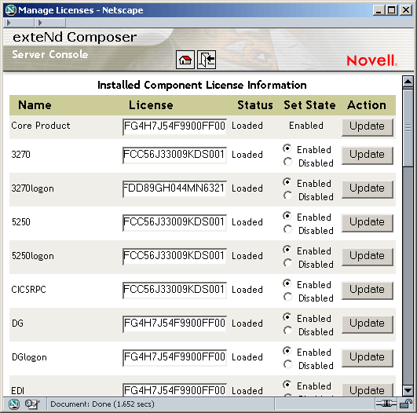Edit the EDI license key field
417x413 pixels.
pos(174,390)
